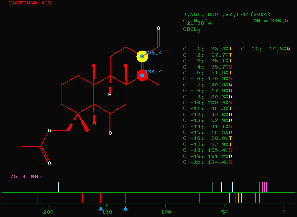Click the ester oxygen bonded to the CH2 group
The height and width of the screenshot is (217, 297).
point(49,131)
